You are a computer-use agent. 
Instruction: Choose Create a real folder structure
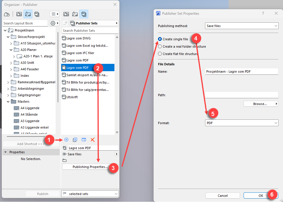tap(160, 46)
